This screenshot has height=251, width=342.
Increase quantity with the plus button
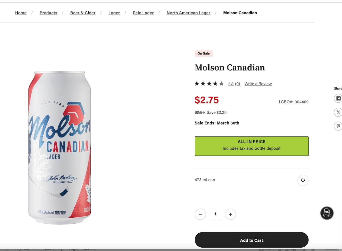230,214
